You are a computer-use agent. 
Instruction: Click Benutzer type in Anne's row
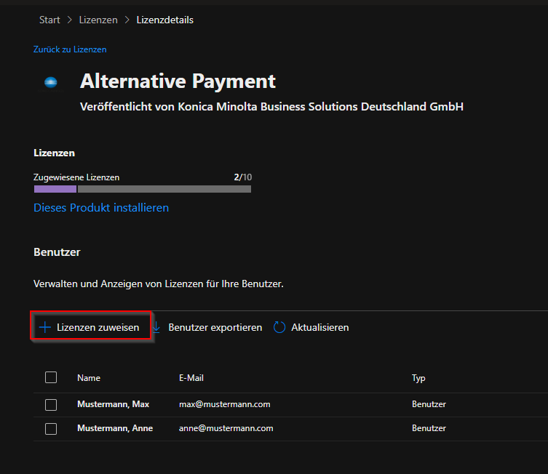429,428
